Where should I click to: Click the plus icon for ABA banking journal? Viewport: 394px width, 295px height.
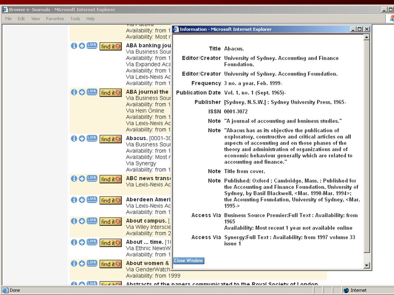[x=82, y=45]
